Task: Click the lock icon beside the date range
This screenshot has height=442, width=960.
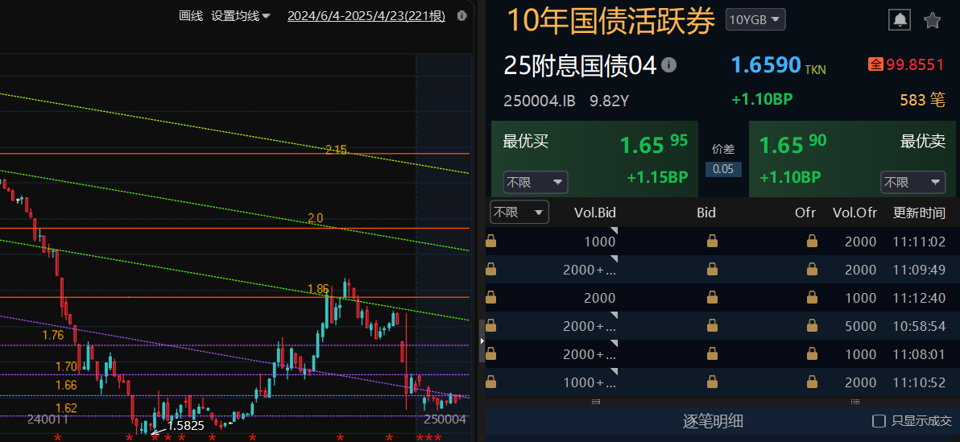Action: point(461,16)
